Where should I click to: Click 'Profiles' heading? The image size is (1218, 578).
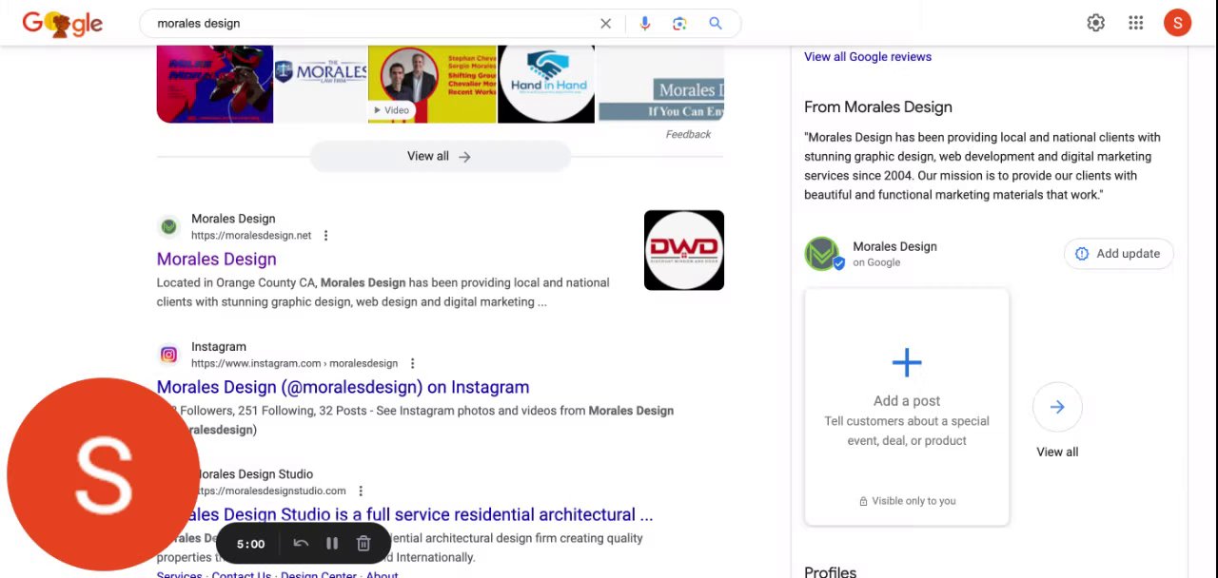[831, 571]
